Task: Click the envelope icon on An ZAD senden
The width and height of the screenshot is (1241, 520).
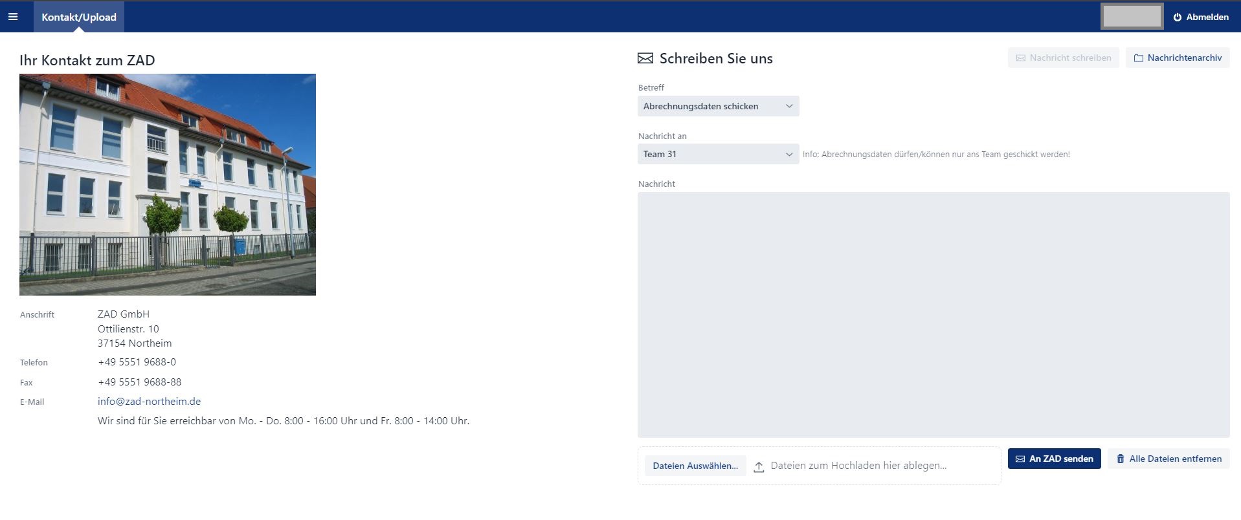Action: 1020,459
